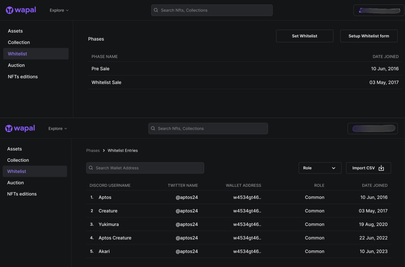The height and width of the screenshot is (267, 405).
Task: Click magnifier icon in lower Nfts search bar
Action: [153, 128]
